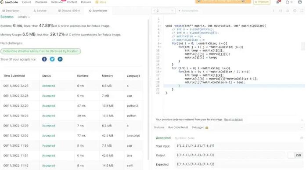Open the notifications bell icon
This screenshot has height=170, width=306.
point(278,2)
